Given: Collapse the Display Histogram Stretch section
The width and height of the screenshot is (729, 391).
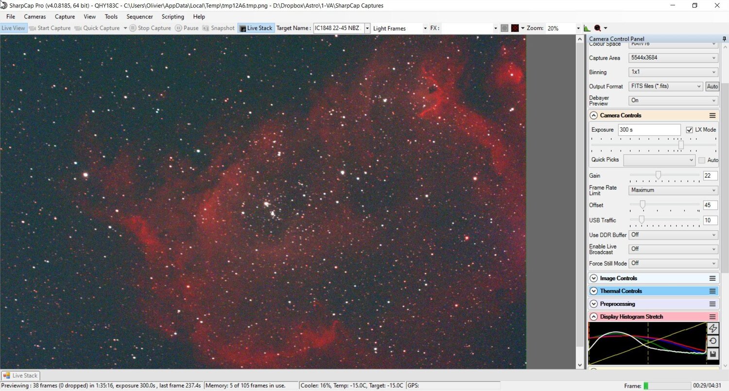Looking at the screenshot, I should pos(593,316).
